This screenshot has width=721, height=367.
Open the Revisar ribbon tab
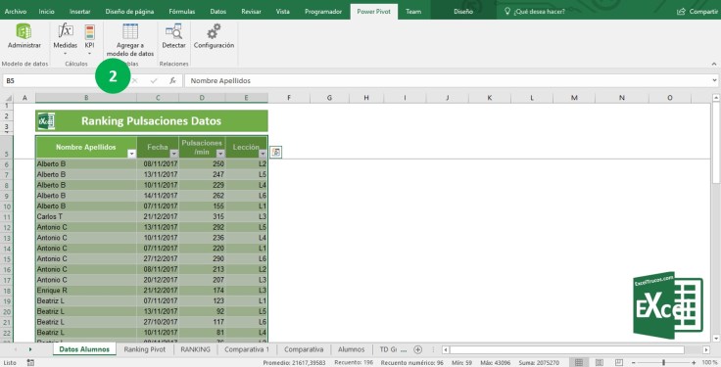pos(251,12)
